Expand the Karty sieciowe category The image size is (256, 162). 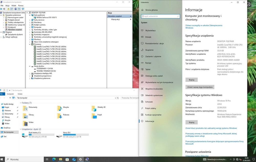pyautogui.click(x=30, y=20)
